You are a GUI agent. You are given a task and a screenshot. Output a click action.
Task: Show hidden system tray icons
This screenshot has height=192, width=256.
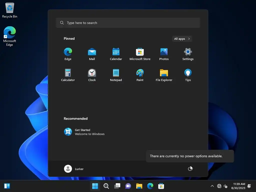pos(212,186)
